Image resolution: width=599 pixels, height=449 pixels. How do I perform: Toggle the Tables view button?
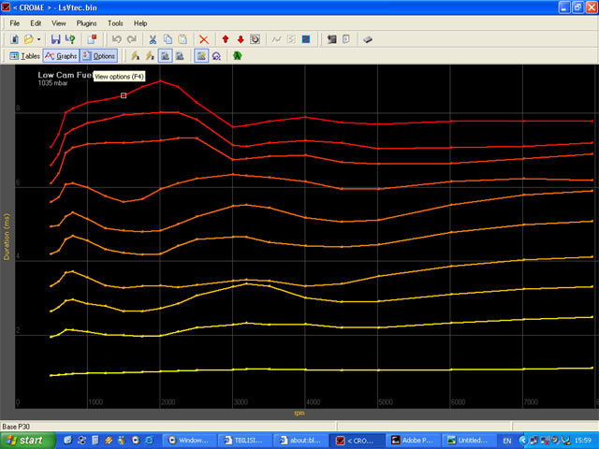click(24, 56)
